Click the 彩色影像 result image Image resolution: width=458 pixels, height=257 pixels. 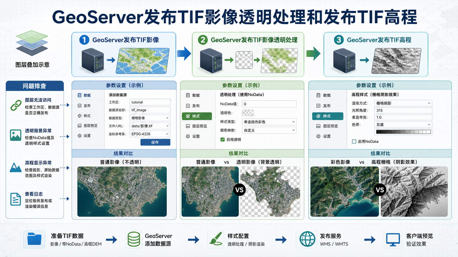coord(344,192)
